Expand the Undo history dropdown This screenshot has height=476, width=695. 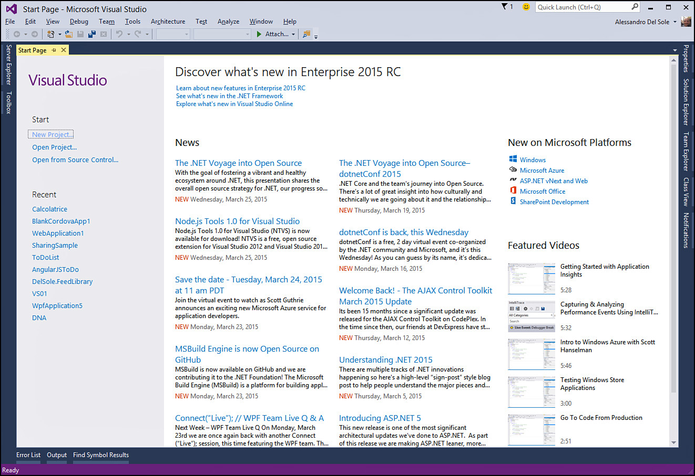click(x=128, y=35)
